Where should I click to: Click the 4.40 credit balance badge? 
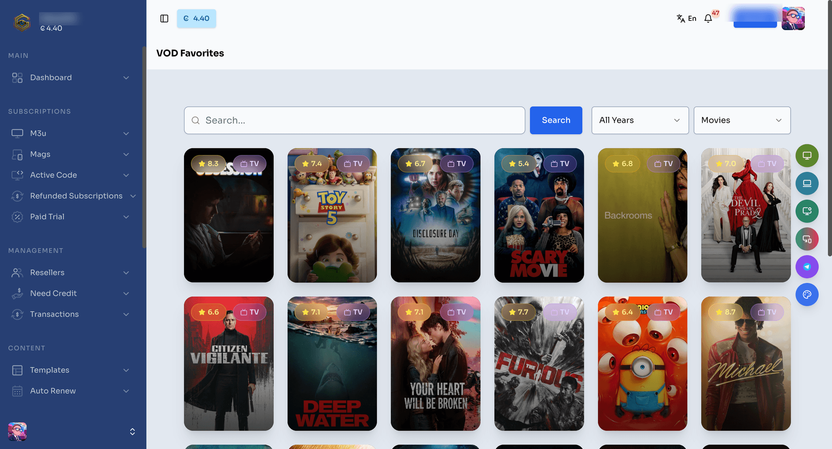(196, 19)
